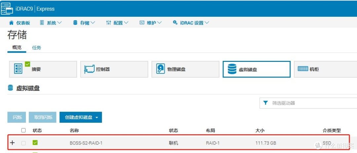357x153 pixels.
Task: Toggle the checkbox for BOSS-S2-RAID-1
Action: pyautogui.click(x=23, y=143)
